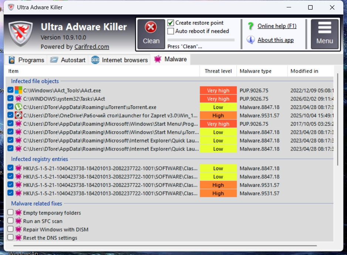This screenshot has width=347, height=255.
Task: Click the date 2025/10/04 in Modified column
Action: [312, 116]
